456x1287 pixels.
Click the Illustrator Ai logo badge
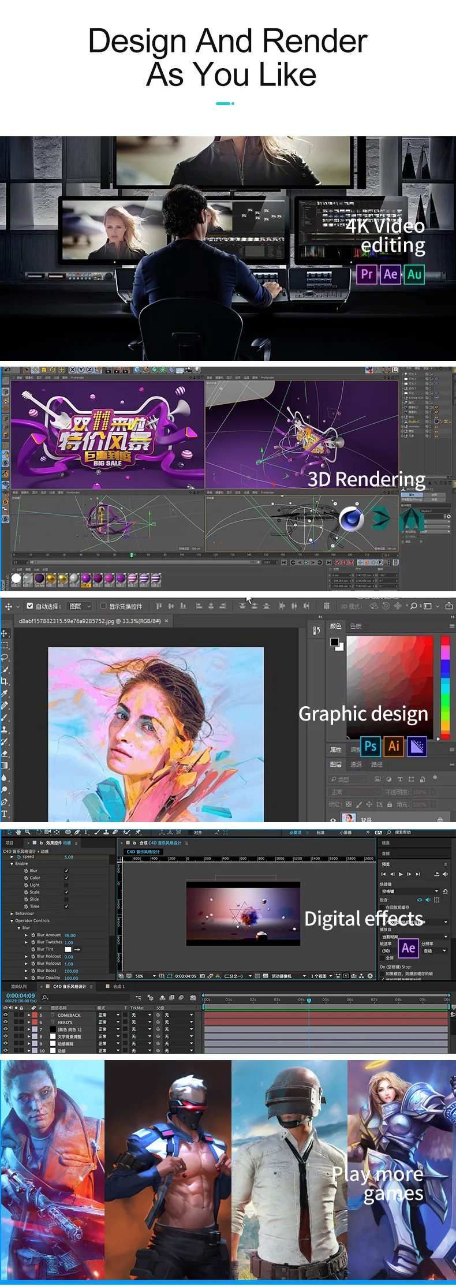[394, 747]
